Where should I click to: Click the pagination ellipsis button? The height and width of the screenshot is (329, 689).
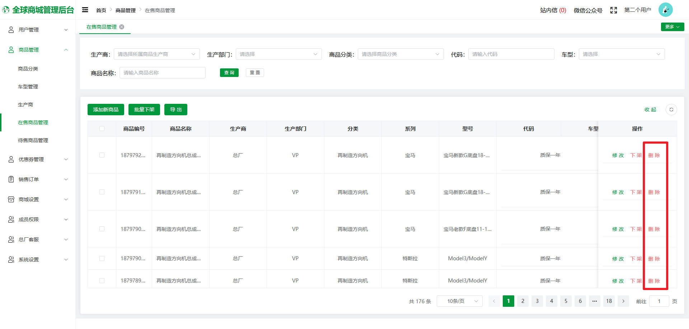pyautogui.click(x=594, y=301)
